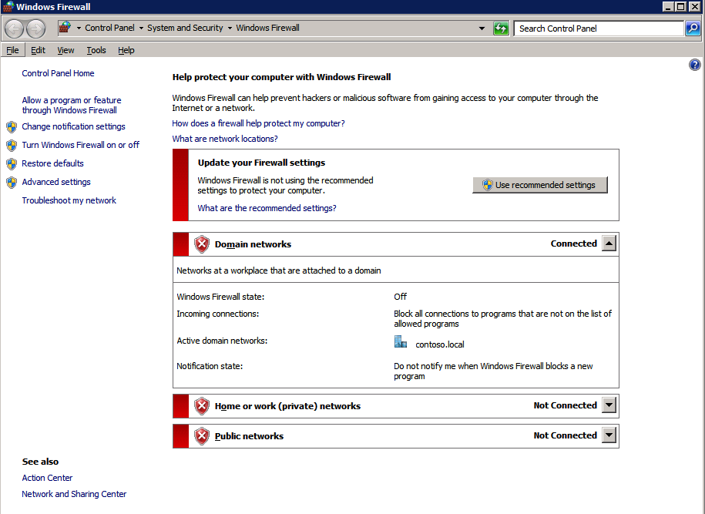Click the Incoming connections label
The height and width of the screenshot is (514, 705).
click(x=217, y=314)
